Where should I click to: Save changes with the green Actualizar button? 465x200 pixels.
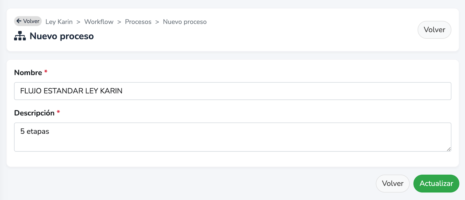tap(436, 183)
